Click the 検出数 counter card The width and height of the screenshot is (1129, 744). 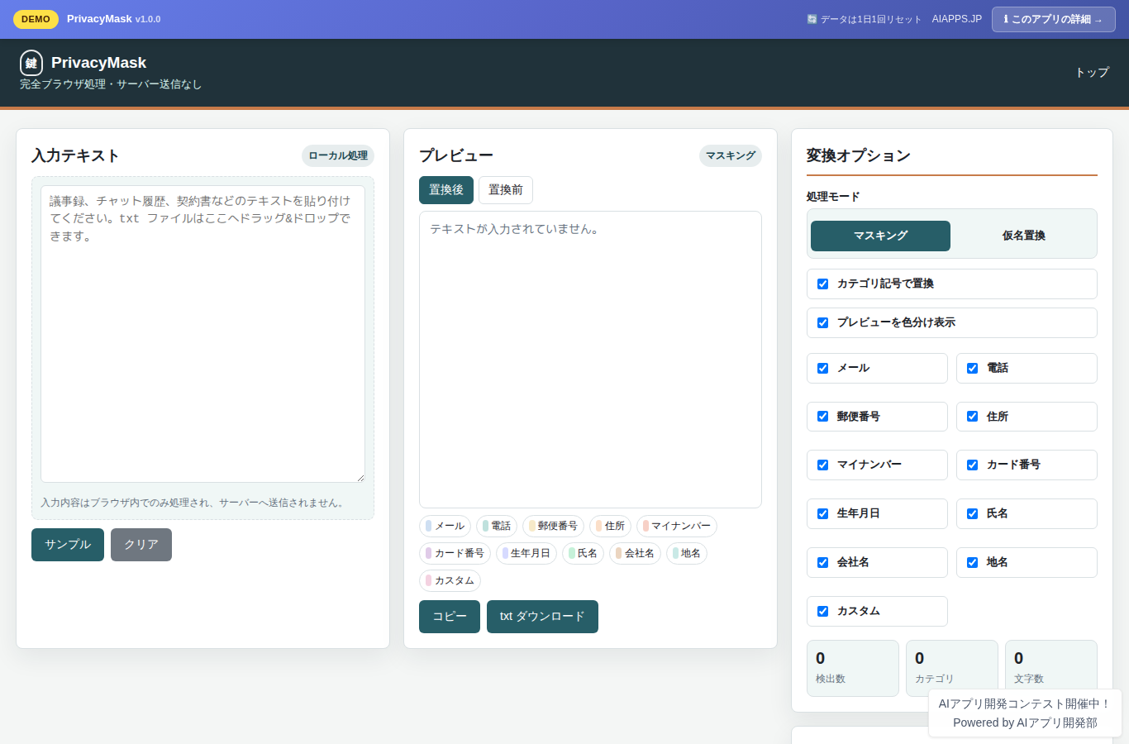[x=853, y=668]
